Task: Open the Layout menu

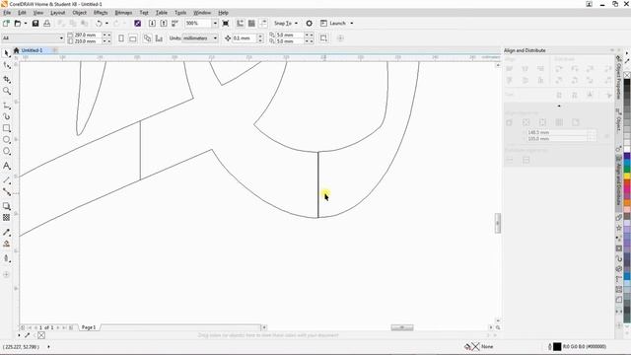Action: (x=57, y=13)
